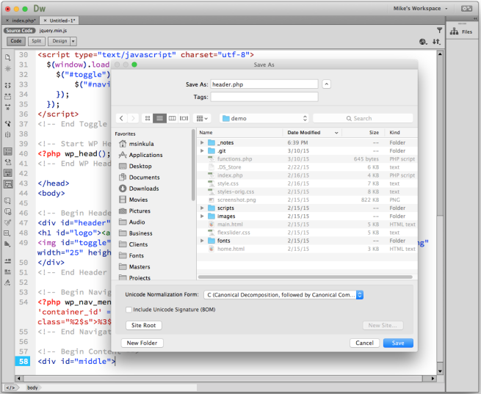Switch Save As dialog to list view
Screen dimensions: 481x394
(x=159, y=118)
